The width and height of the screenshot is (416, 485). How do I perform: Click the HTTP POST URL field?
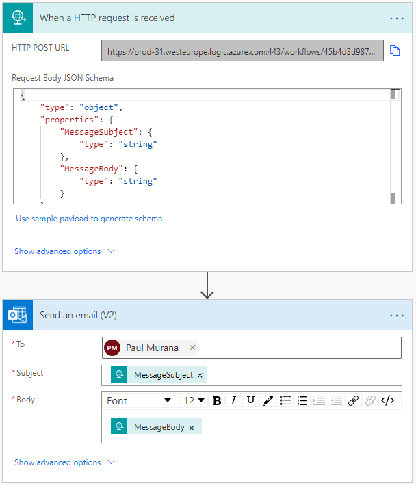point(242,51)
